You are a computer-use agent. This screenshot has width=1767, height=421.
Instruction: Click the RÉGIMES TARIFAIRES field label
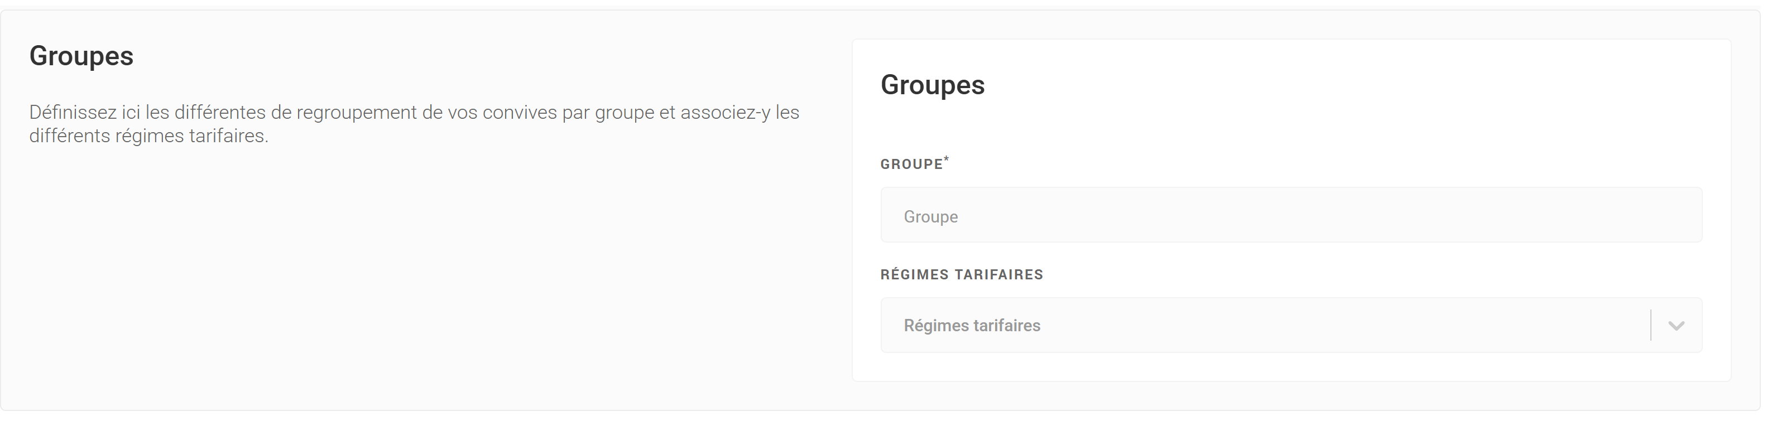pos(961,275)
